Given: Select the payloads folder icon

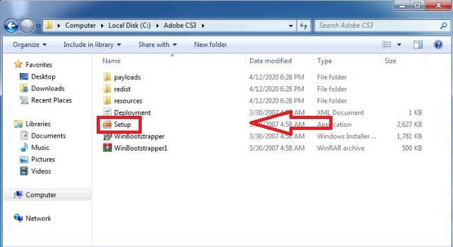Looking at the screenshot, I should 107,77.
